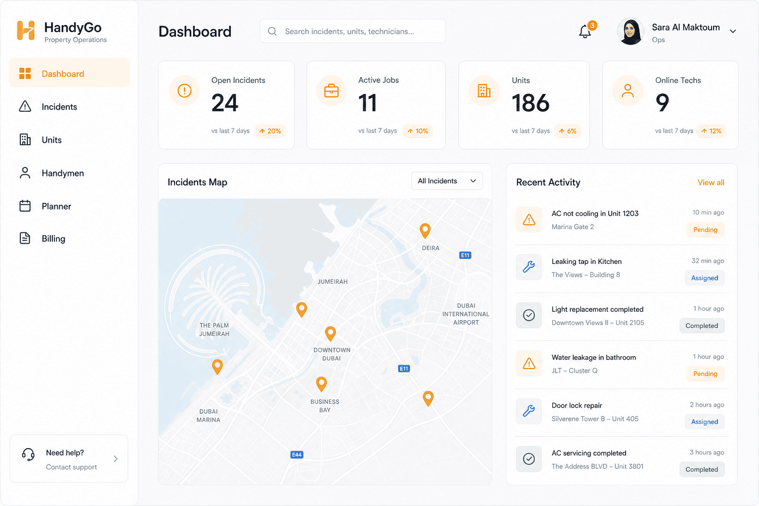Click the map pin below Jumeirah label
This screenshot has height=506, width=759.
click(301, 310)
